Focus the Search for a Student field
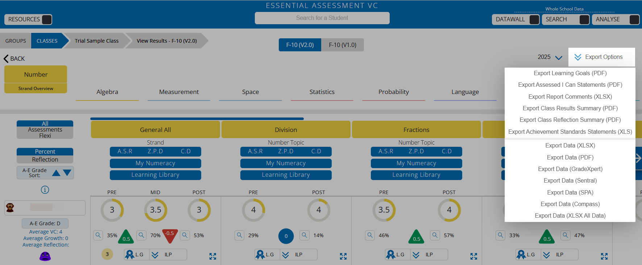 coord(322,18)
